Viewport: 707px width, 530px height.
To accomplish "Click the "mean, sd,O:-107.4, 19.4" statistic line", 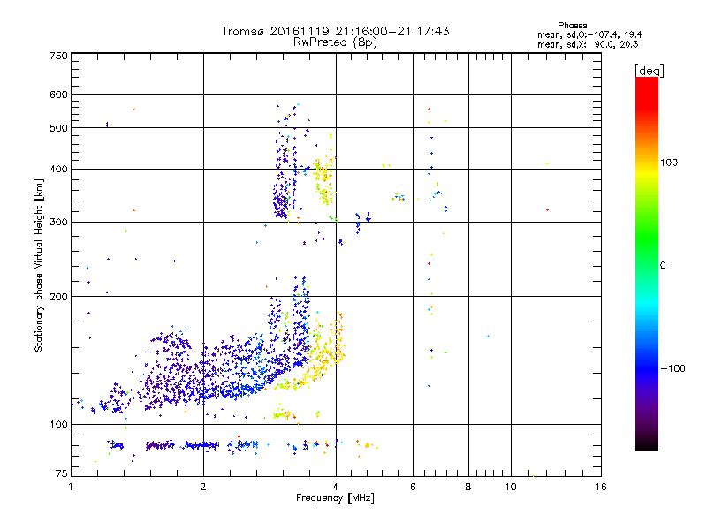I will click(589, 34).
